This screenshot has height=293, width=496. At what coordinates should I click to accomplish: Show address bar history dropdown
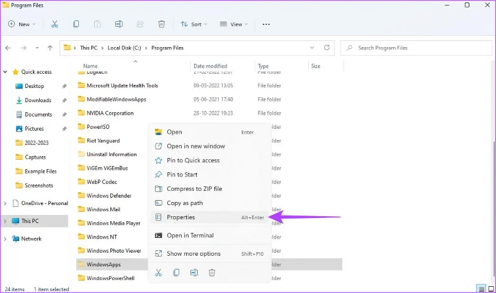point(312,48)
